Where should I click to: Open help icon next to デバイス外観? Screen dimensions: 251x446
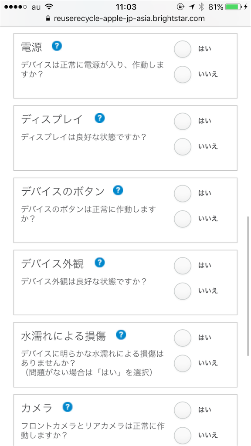pos(100,263)
